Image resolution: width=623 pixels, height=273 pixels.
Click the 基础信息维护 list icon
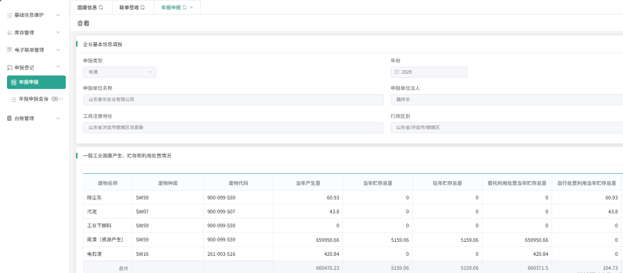tap(9, 15)
